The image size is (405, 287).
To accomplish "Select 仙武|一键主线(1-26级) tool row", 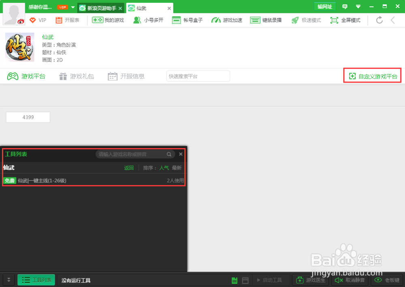I will (94, 181).
